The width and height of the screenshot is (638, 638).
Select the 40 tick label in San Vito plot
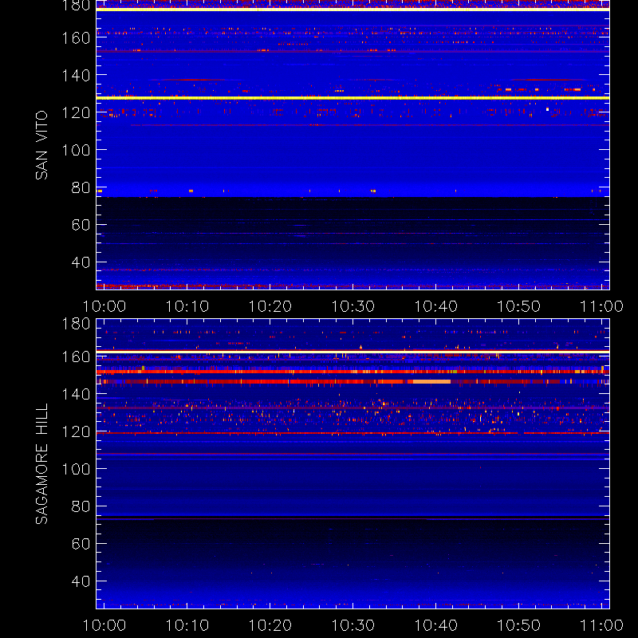pos(81,262)
